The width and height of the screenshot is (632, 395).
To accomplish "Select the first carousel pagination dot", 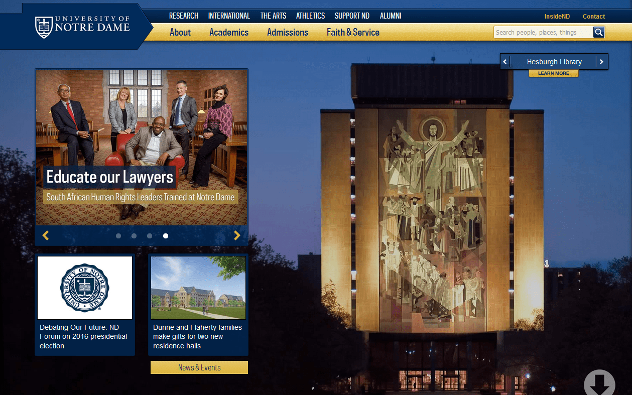I will (x=118, y=235).
